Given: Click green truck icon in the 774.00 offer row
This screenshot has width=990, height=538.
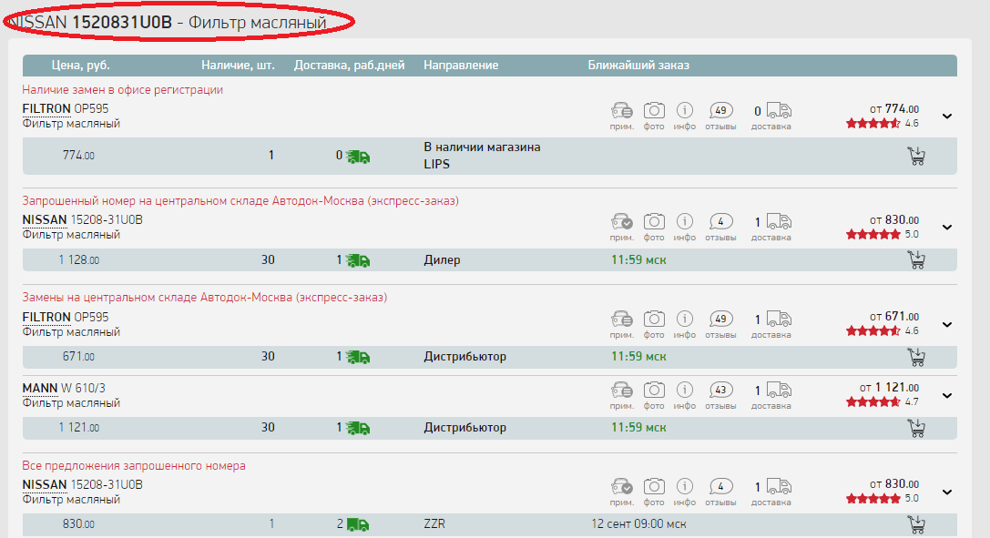Looking at the screenshot, I should click(x=357, y=157).
